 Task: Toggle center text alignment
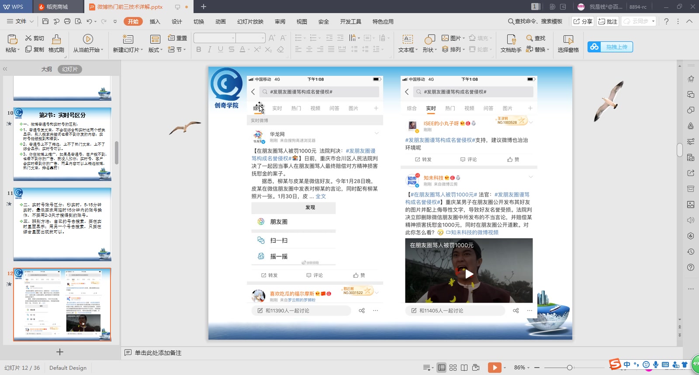coord(309,49)
